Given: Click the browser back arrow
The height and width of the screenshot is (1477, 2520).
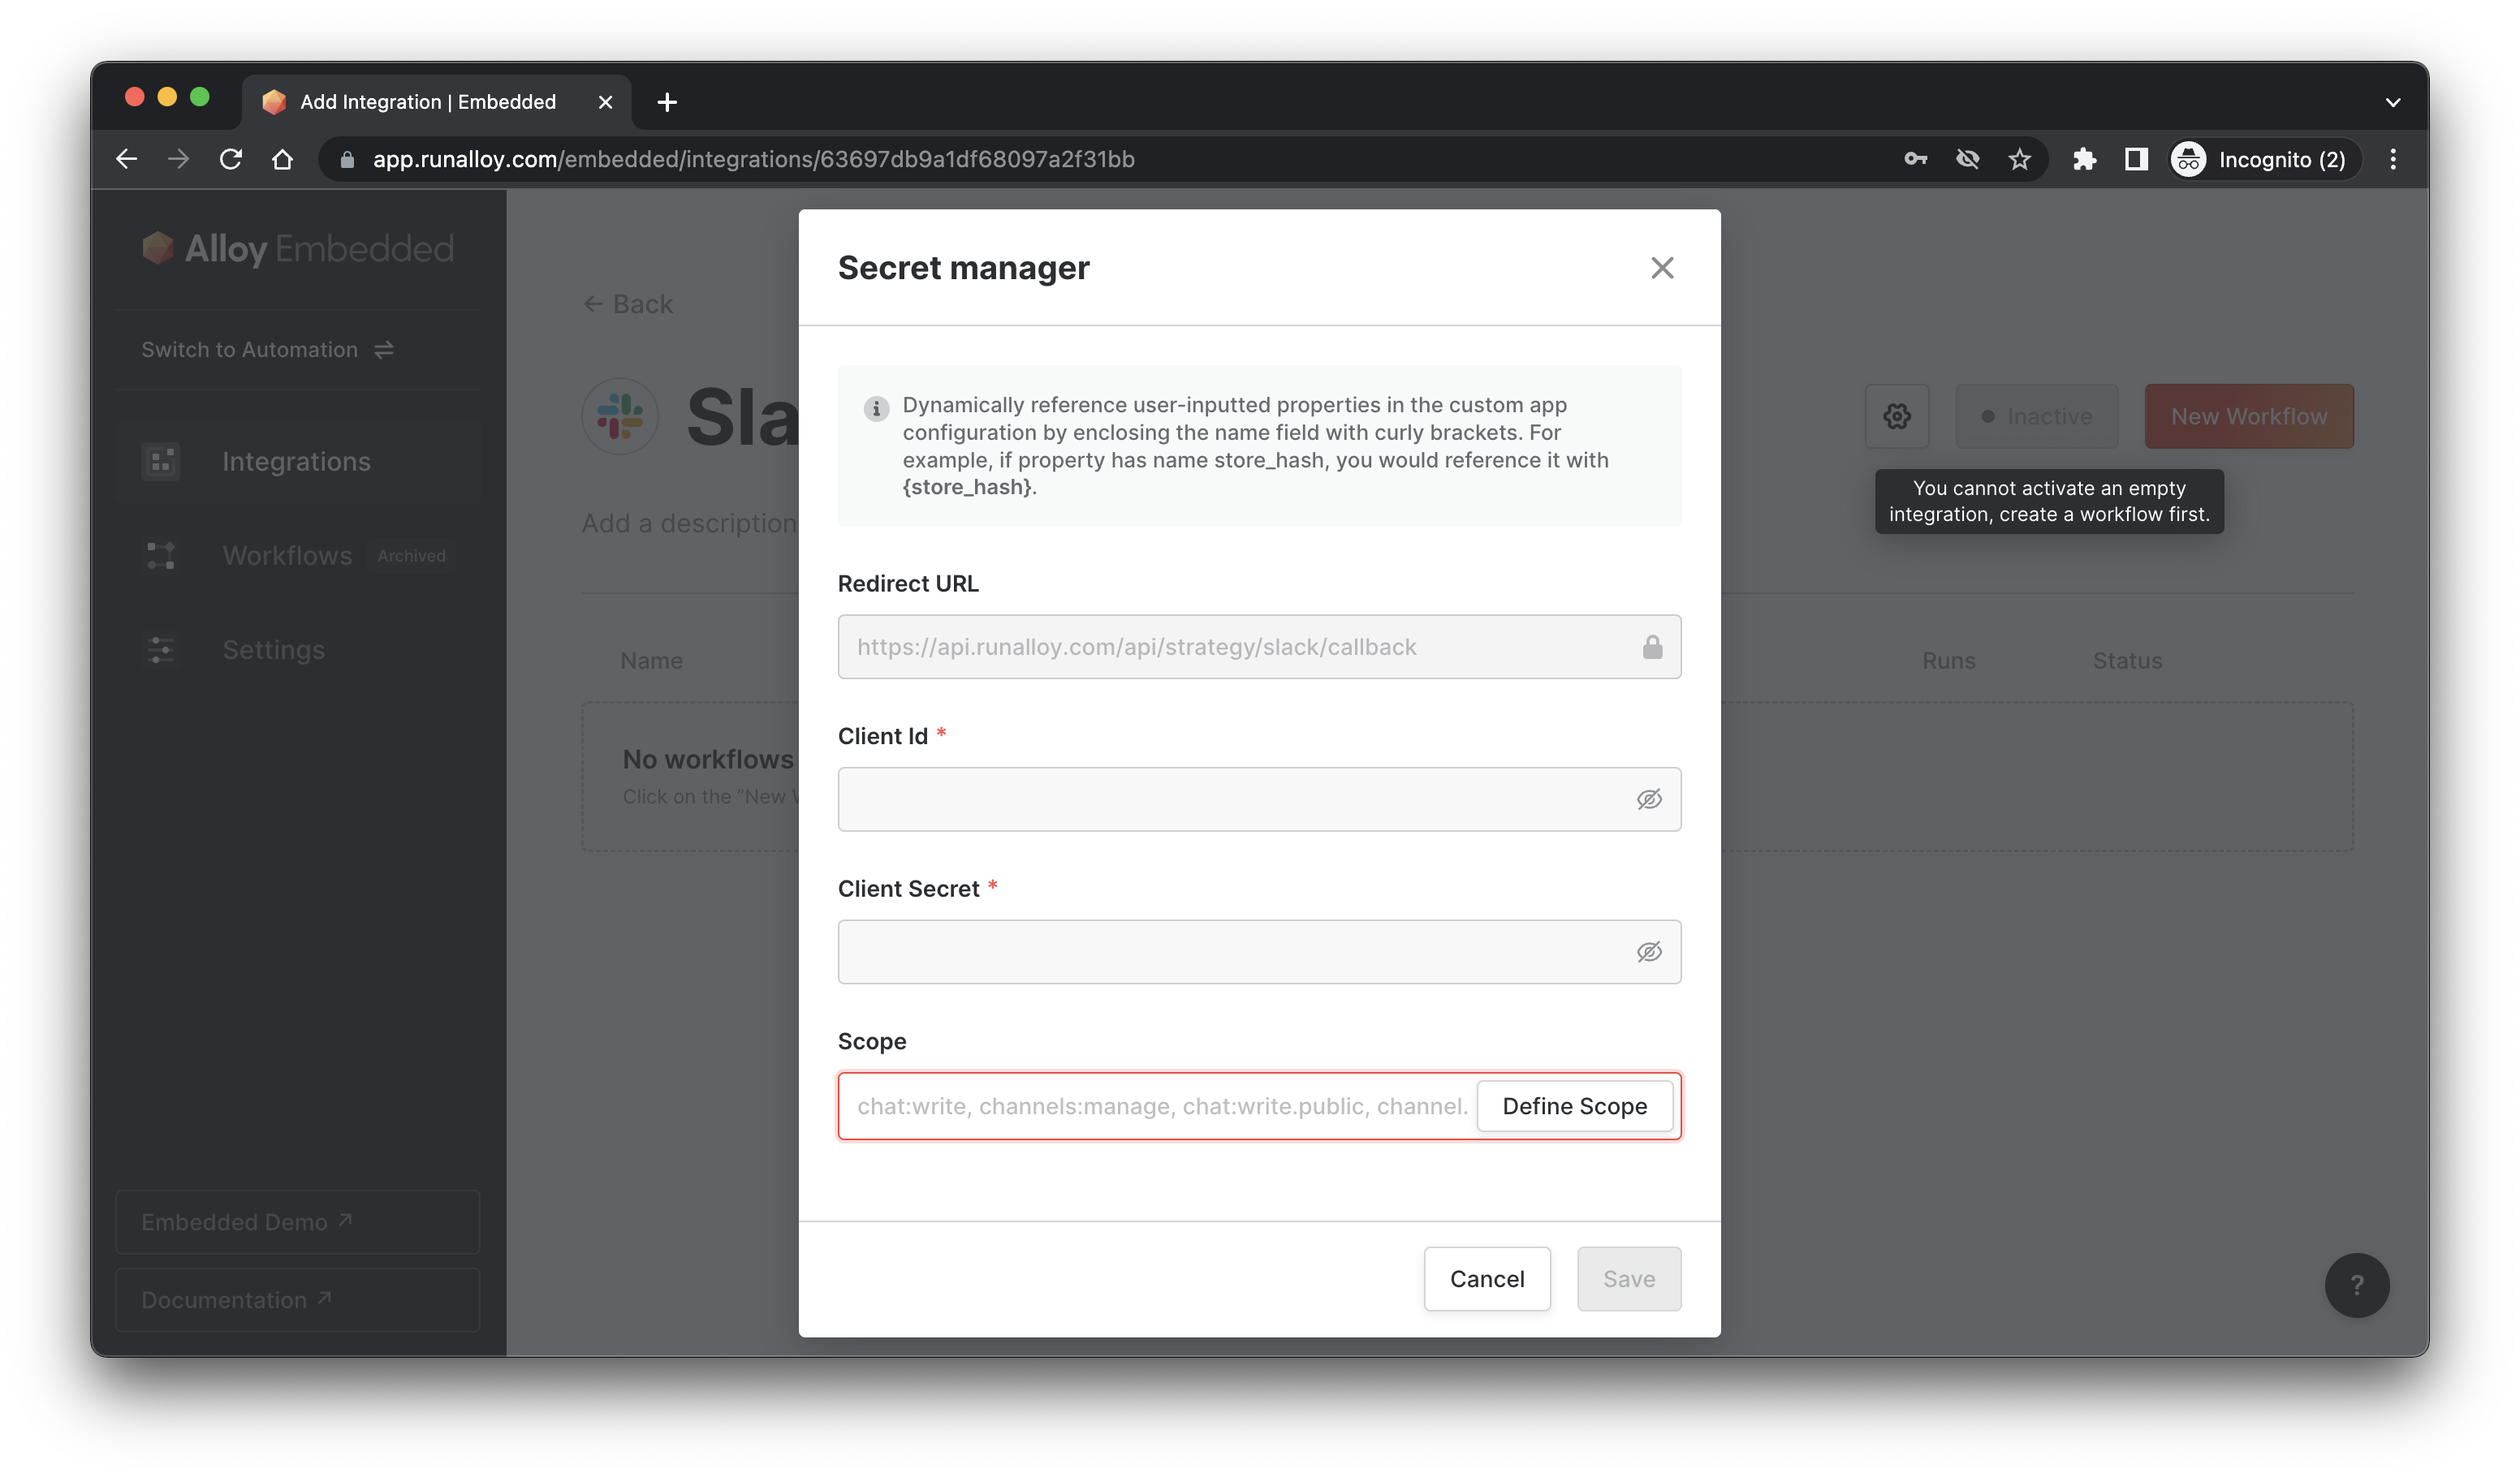Looking at the screenshot, I should (127, 160).
